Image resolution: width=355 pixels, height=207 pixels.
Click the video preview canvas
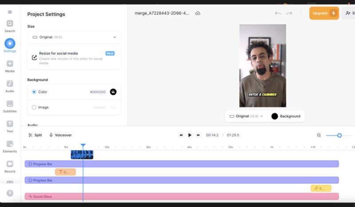263,66
